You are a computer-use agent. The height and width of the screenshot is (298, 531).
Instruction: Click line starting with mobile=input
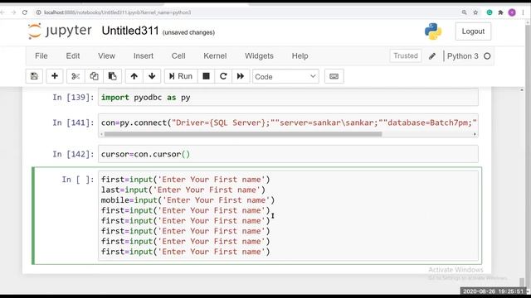(188, 200)
